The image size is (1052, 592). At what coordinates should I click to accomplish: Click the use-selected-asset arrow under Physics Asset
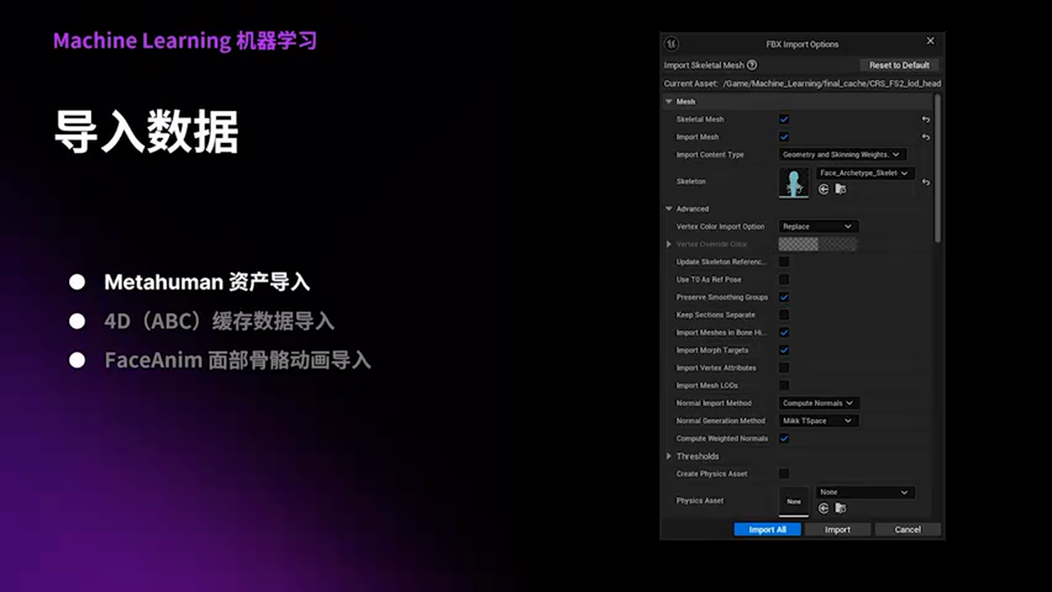(824, 508)
